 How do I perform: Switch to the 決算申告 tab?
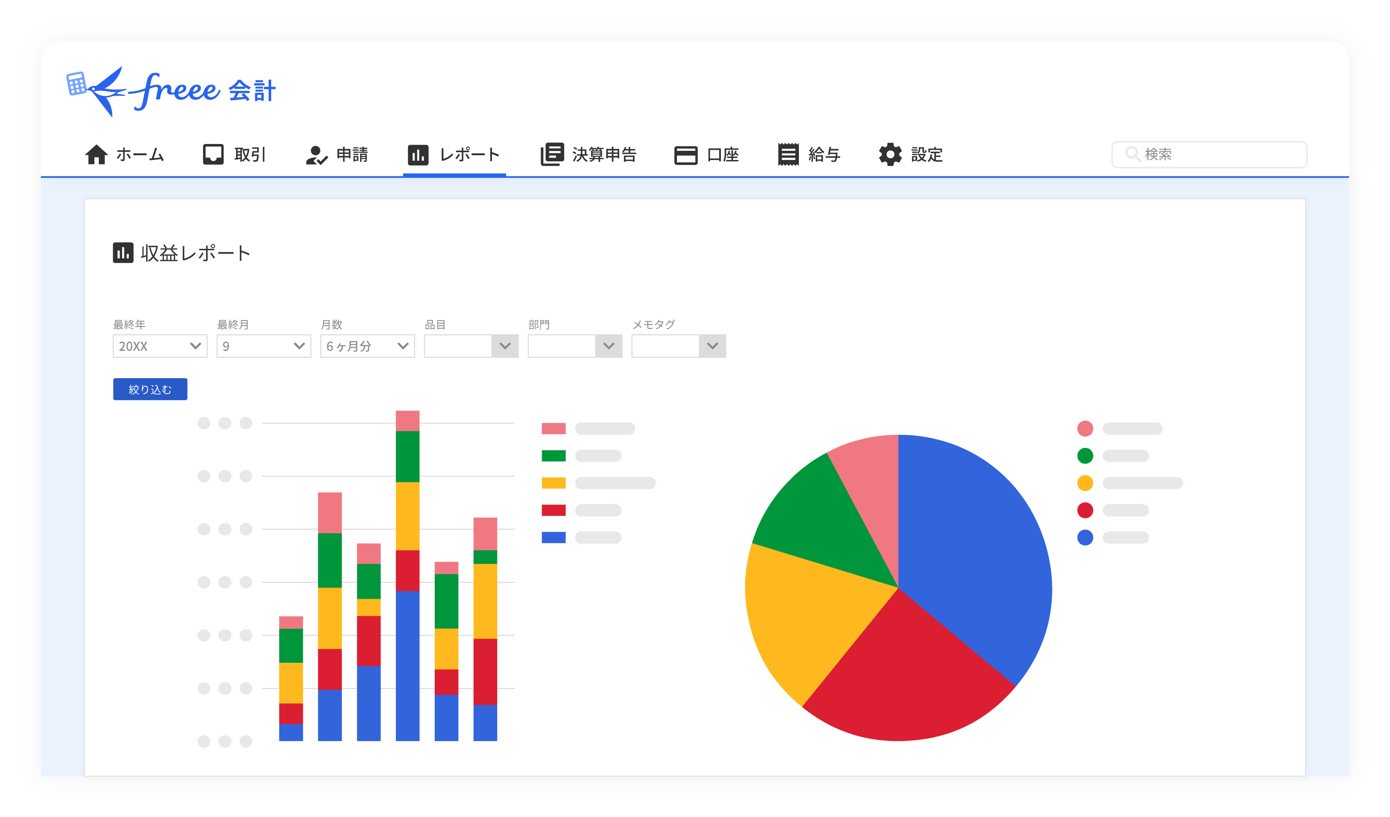589,154
